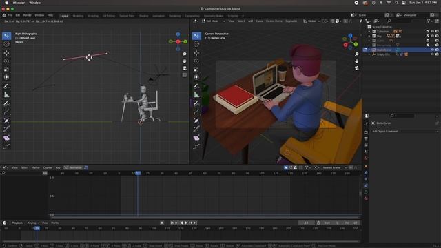Uncheck exclude checkbox for Collection row

point(428,32)
